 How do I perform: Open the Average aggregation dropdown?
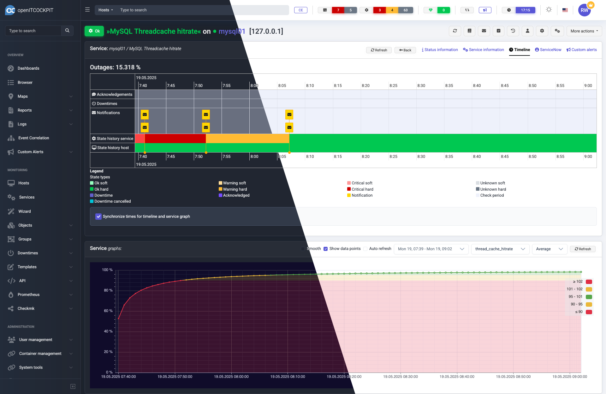[x=549, y=249]
